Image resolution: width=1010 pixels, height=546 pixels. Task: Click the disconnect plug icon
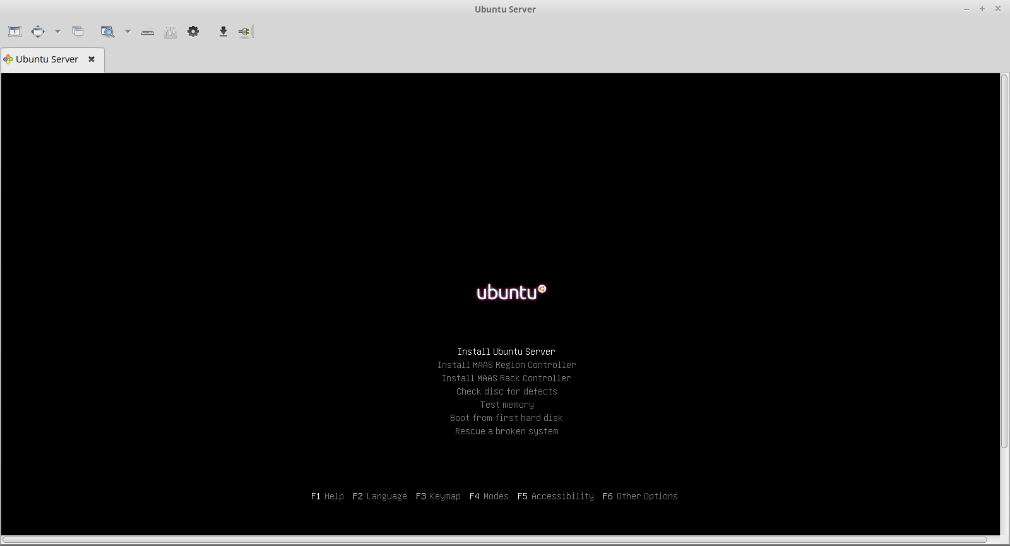coord(244,32)
